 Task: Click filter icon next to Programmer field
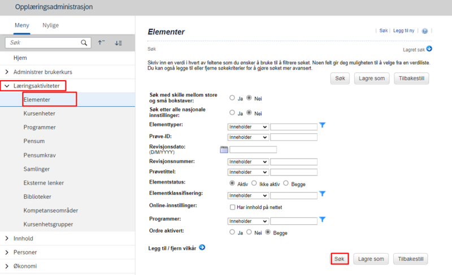point(322,220)
